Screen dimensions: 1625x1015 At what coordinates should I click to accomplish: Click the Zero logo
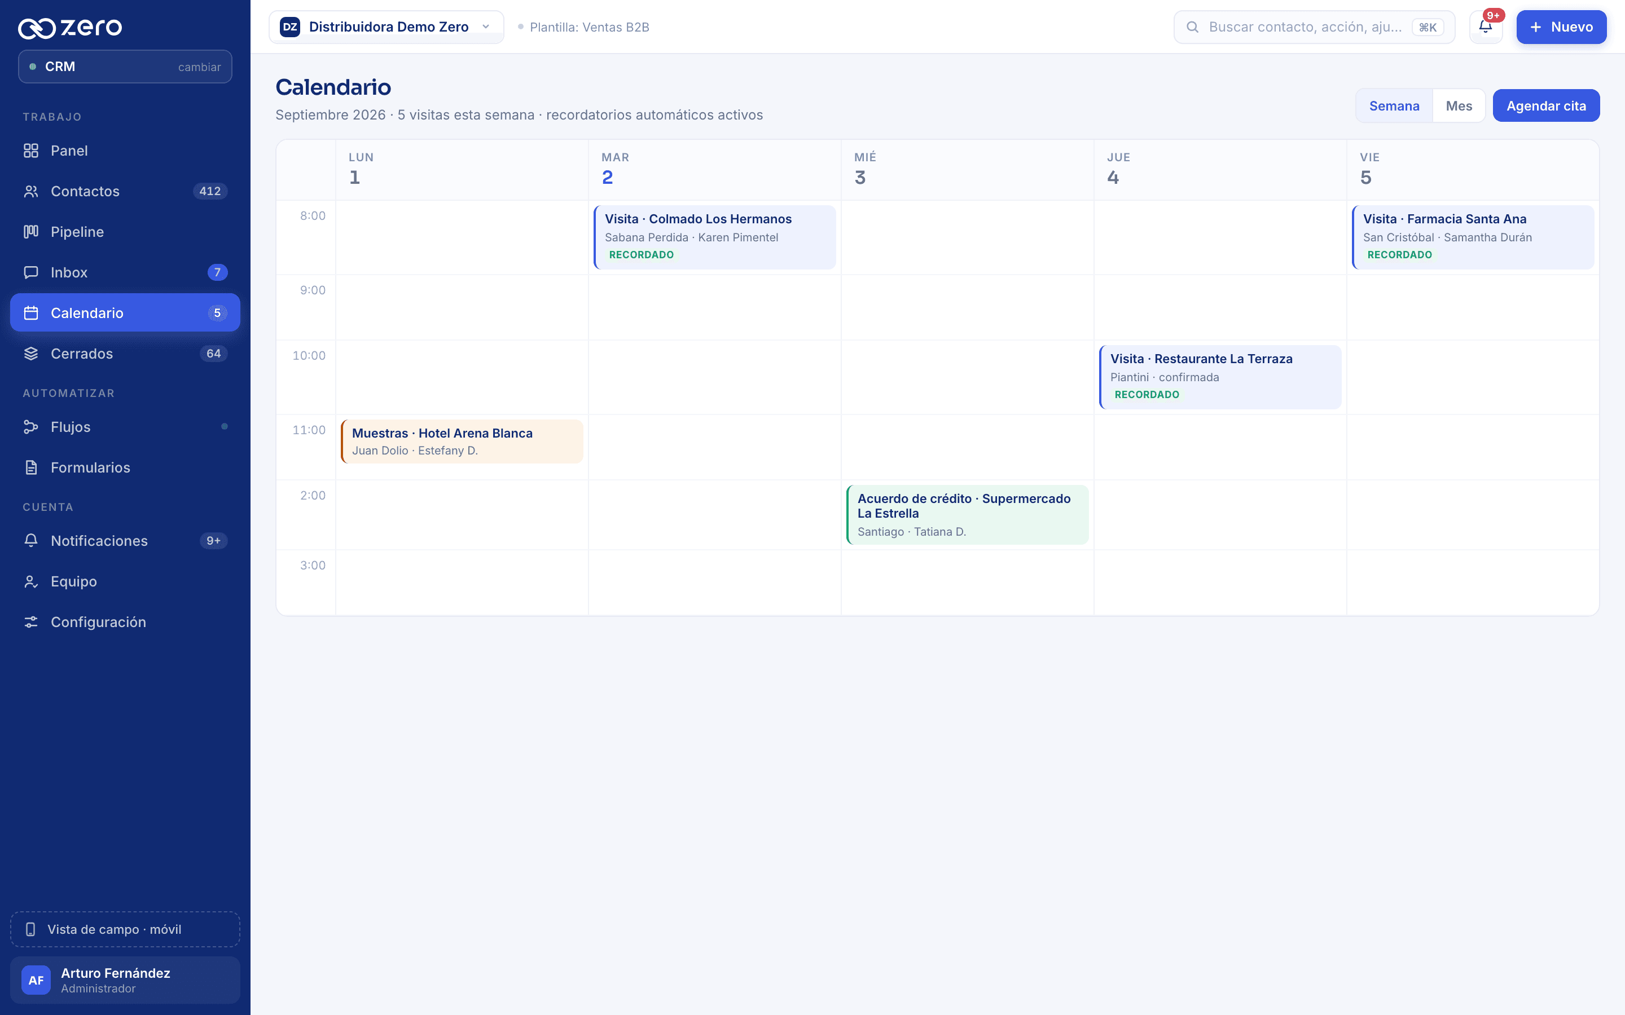click(x=70, y=28)
